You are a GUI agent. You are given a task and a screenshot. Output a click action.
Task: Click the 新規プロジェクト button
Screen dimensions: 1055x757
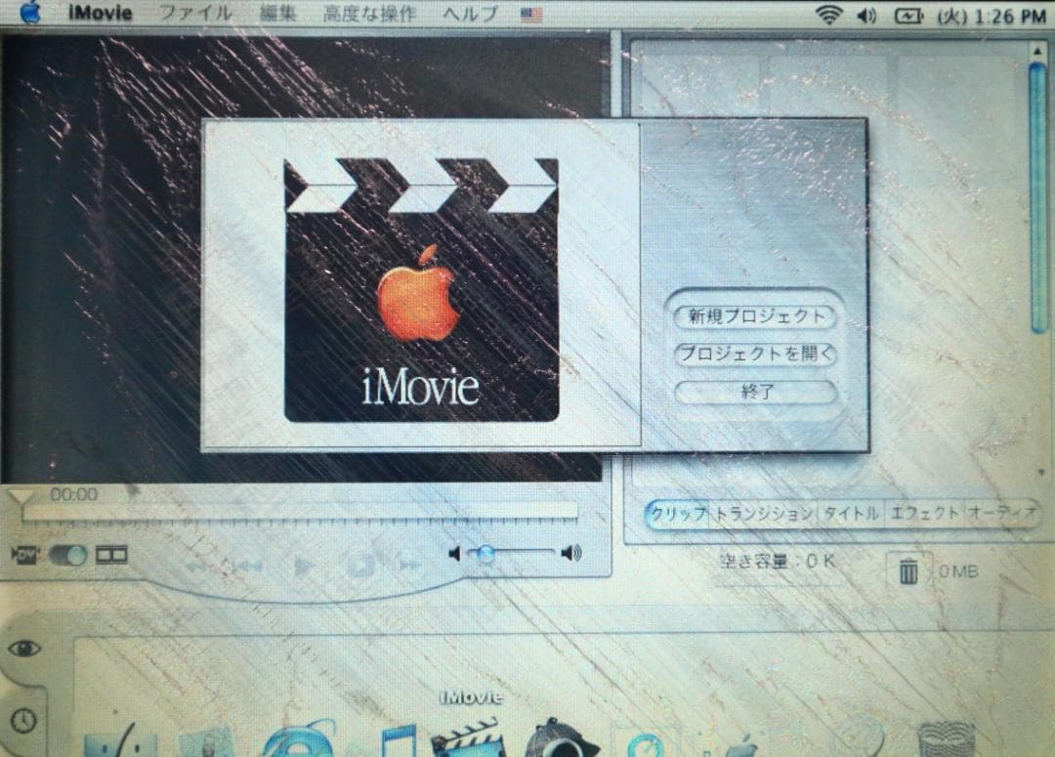point(754,315)
